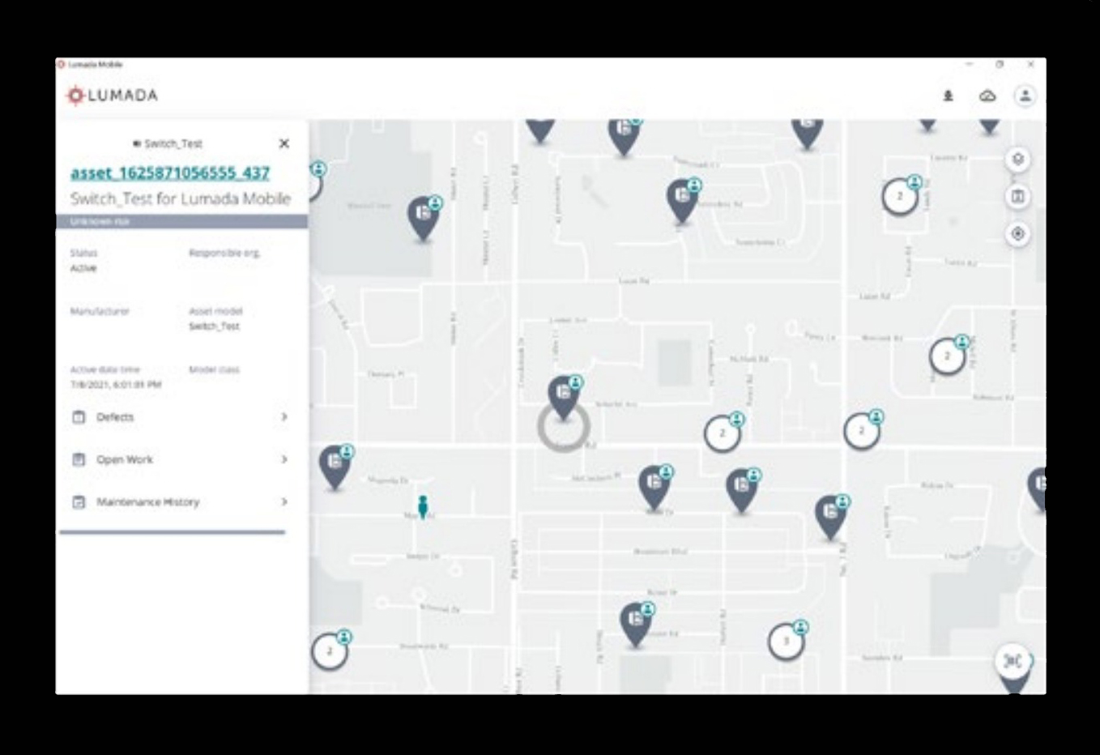
Task: Center the map on my location
Action: pyautogui.click(x=1017, y=234)
